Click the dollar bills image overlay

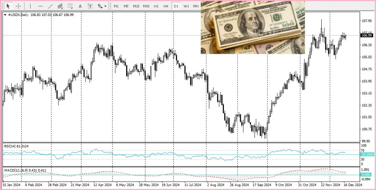[x=253, y=28]
